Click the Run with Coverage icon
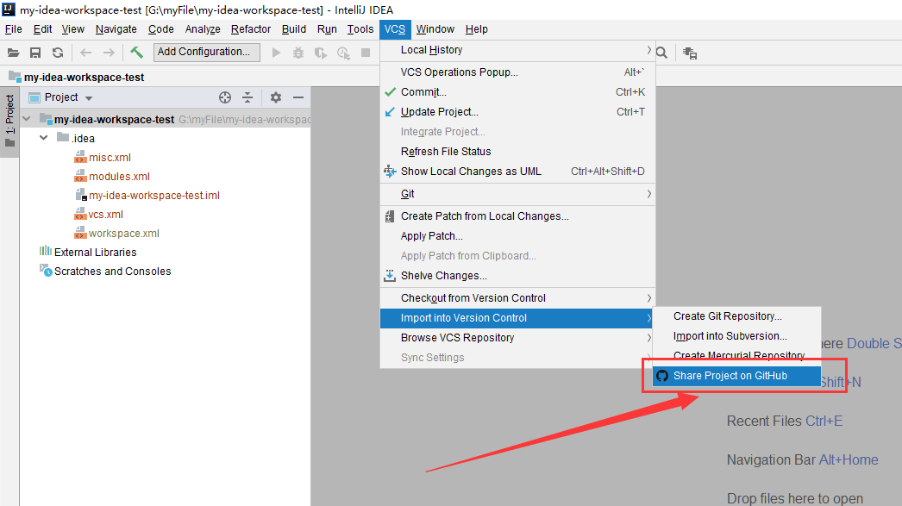Viewport: 902px width, 506px height. click(321, 53)
